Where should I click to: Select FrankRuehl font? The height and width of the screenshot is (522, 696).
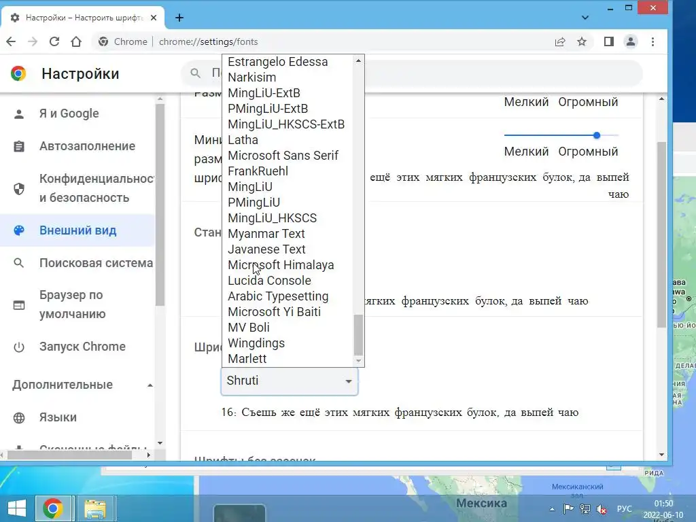(288, 171)
